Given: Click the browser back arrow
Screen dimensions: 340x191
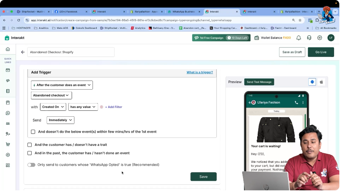Looking at the screenshot, I should click(x=5, y=20).
